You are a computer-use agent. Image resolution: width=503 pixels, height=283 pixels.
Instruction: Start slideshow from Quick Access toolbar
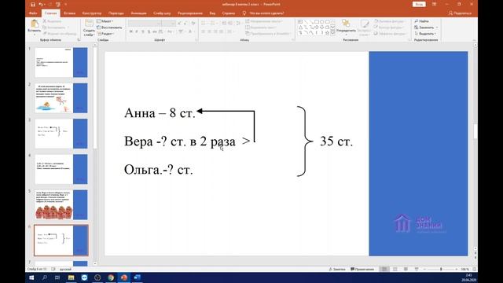[x=57, y=5]
